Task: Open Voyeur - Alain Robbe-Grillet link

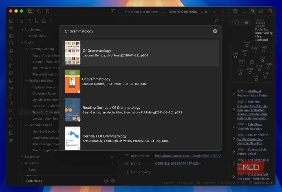Action: click(252, 151)
